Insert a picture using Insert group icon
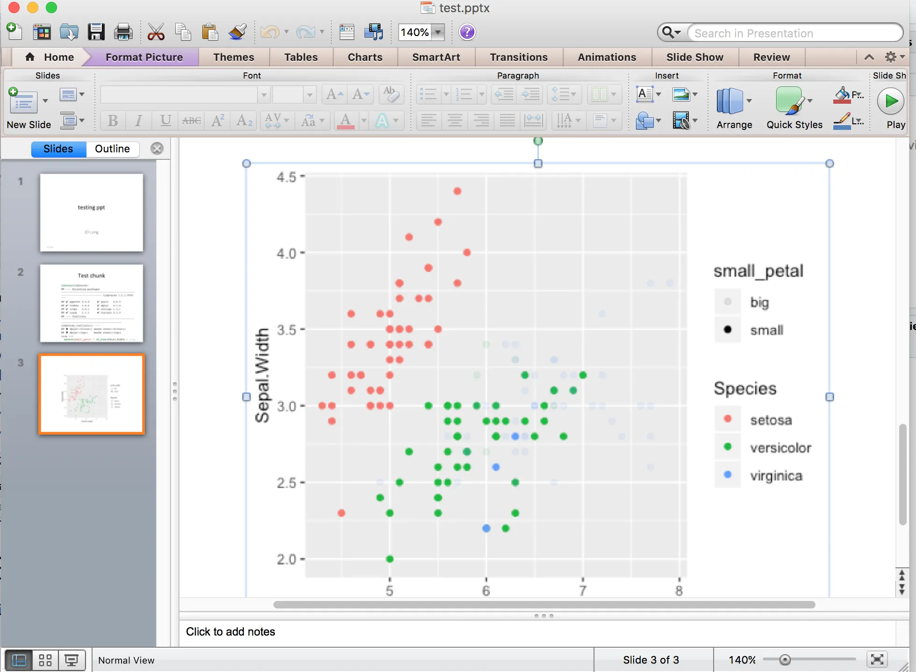Image resolution: width=916 pixels, height=672 pixels. coord(681,94)
